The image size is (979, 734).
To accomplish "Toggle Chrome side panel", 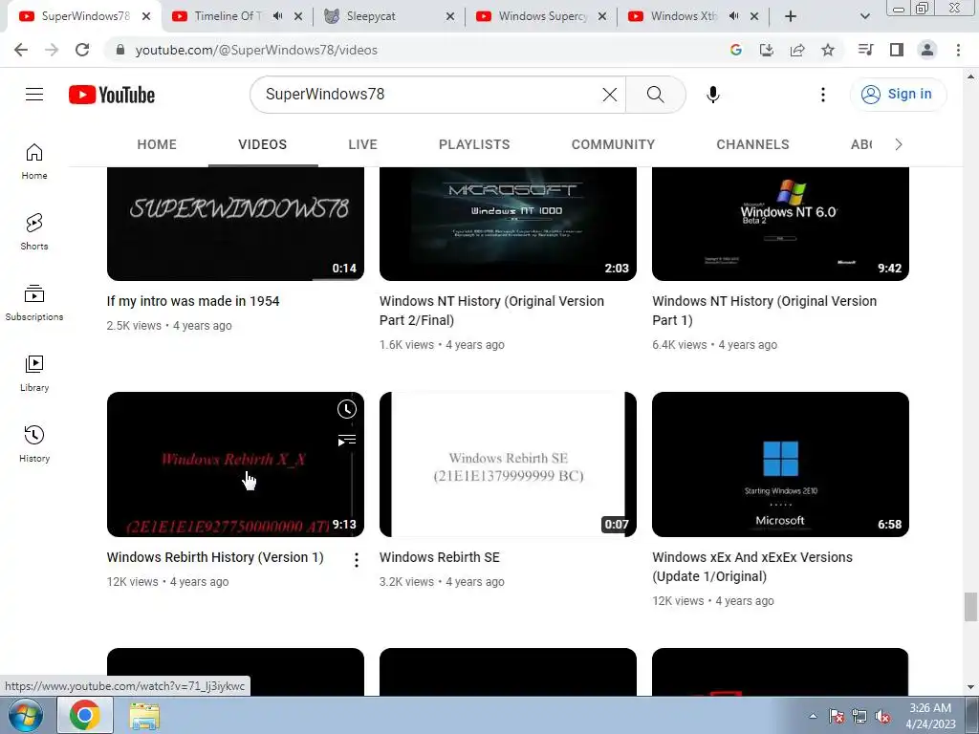I will (x=897, y=50).
